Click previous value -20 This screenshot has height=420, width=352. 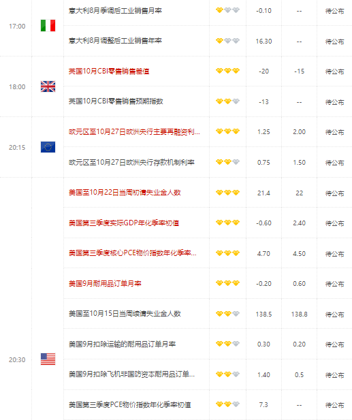[x=263, y=71]
